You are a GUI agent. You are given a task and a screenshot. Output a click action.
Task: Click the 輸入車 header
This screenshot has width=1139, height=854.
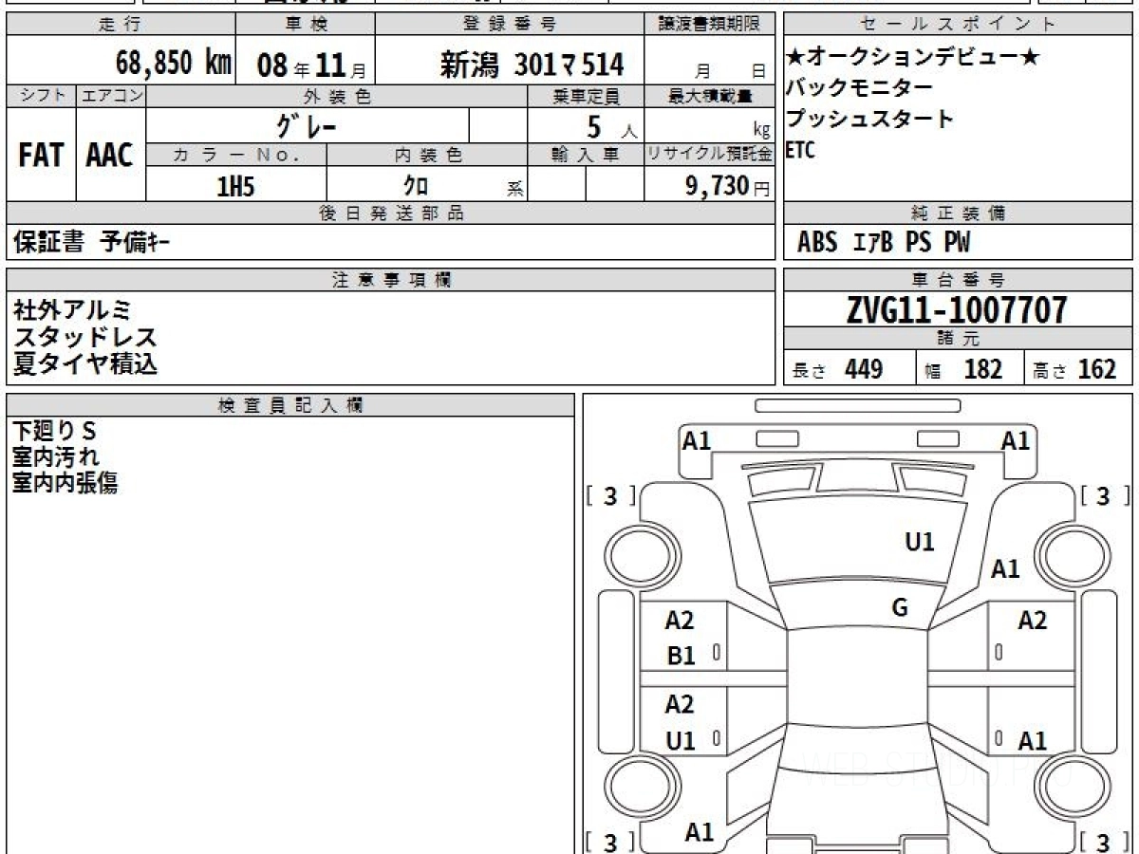pyautogui.click(x=586, y=155)
